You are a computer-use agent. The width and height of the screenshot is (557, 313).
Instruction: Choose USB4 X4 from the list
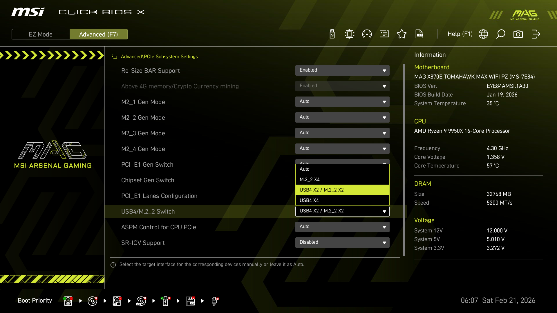(x=342, y=200)
